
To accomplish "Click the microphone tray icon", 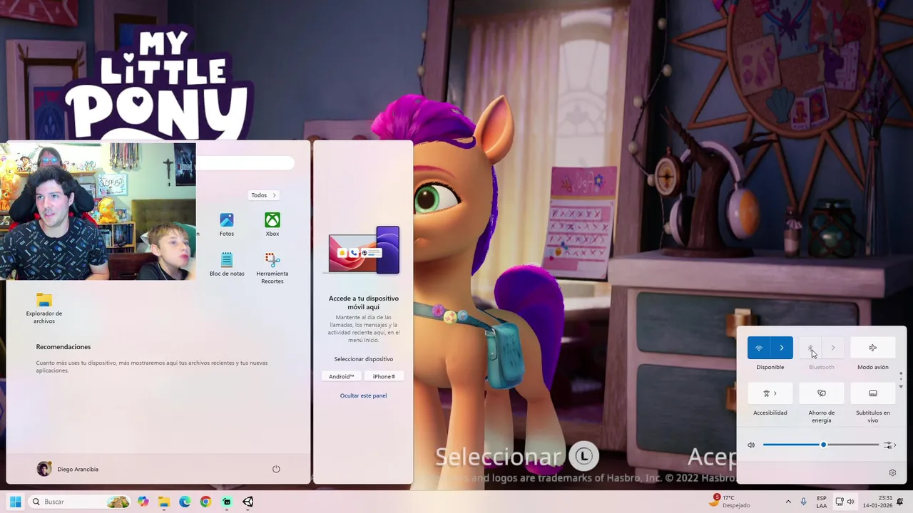I will point(804,502).
